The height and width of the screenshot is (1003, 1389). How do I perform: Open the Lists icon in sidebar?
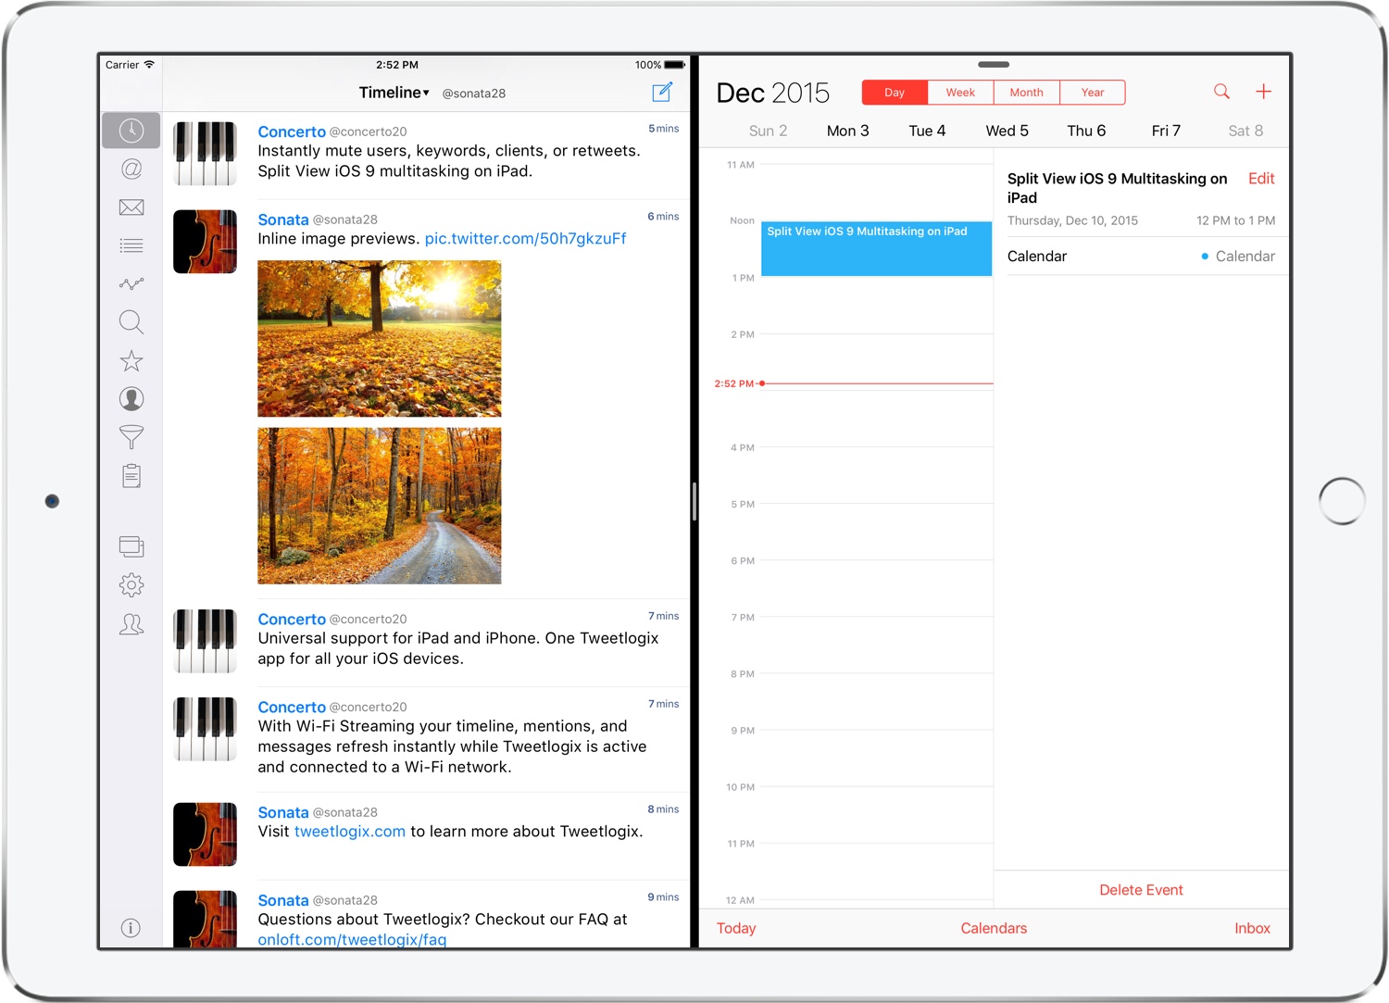tap(131, 245)
